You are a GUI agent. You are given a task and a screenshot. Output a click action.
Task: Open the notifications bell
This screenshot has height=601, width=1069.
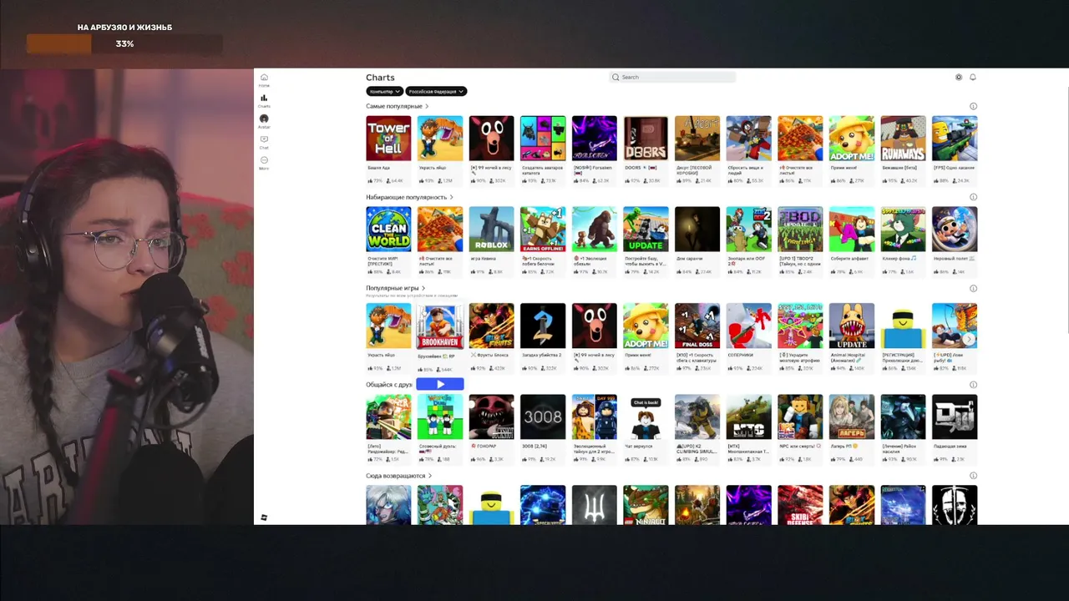click(x=973, y=78)
